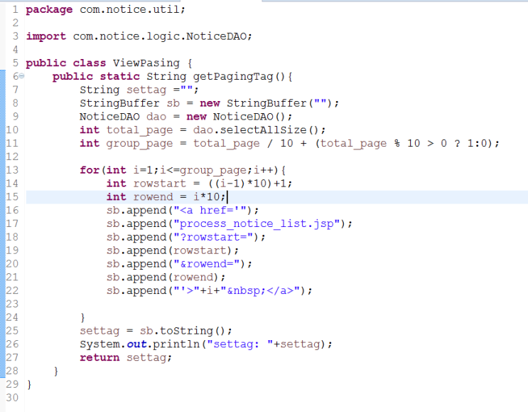Click the '<a href=' string literal on line 16

pyautogui.click(x=210, y=211)
